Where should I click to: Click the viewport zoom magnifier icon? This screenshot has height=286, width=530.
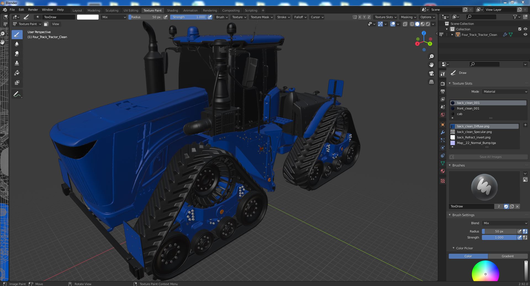pyautogui.click(x=431, y=57)
